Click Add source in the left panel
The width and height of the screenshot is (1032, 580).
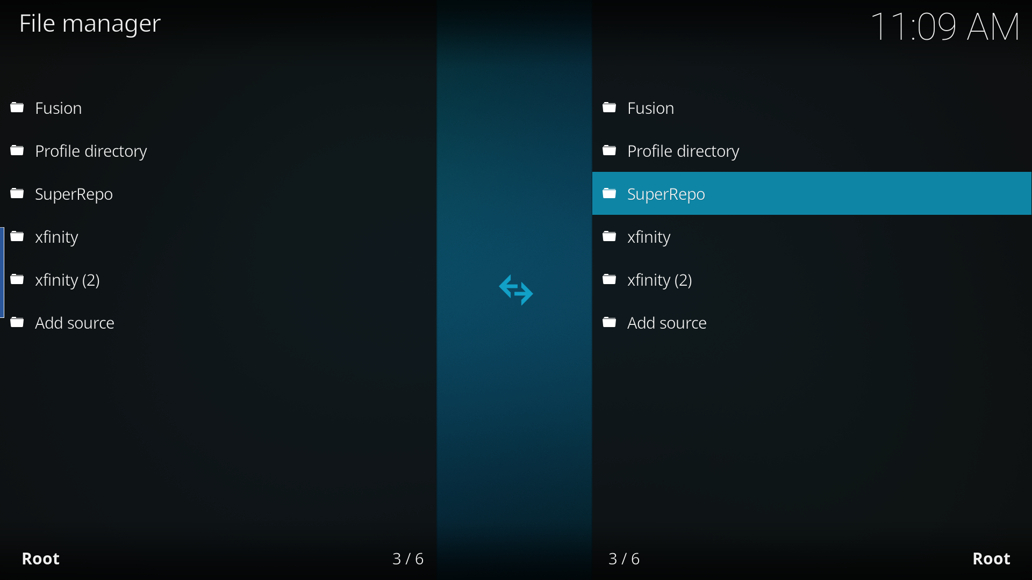point(74,322)
